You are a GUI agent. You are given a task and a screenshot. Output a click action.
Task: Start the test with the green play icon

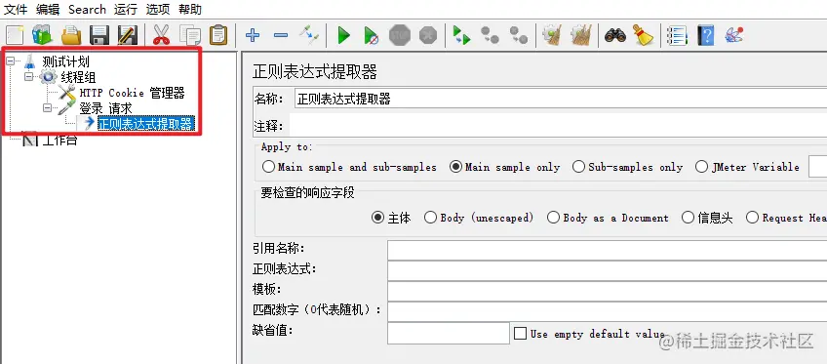[344, 35]
